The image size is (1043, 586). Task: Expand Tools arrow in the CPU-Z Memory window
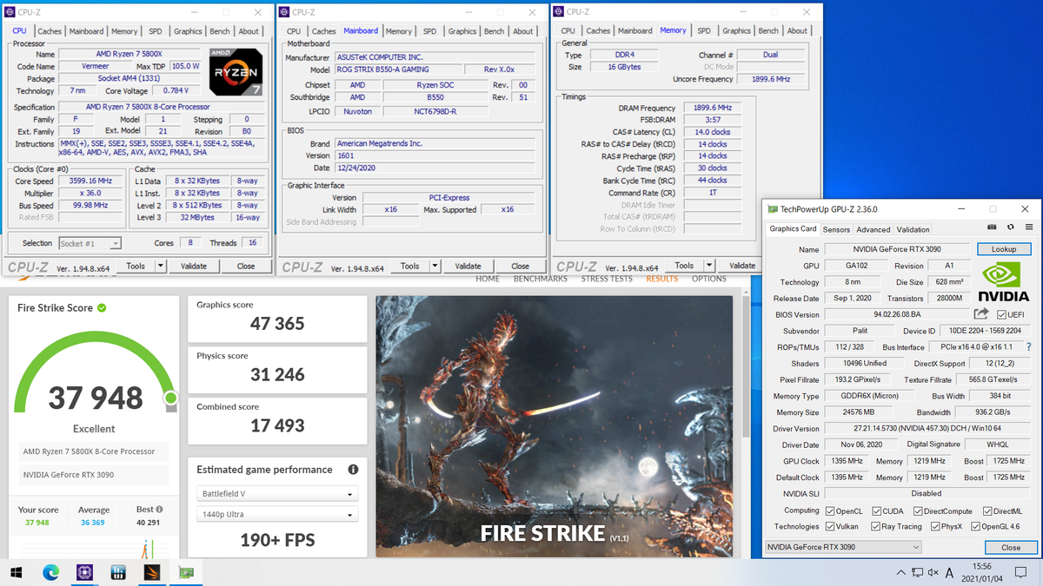(x=709, y=266)
